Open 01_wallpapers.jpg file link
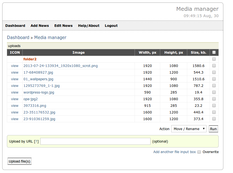Image resolution: width=233 pixels, height=173 pixels. coord(38,79)
